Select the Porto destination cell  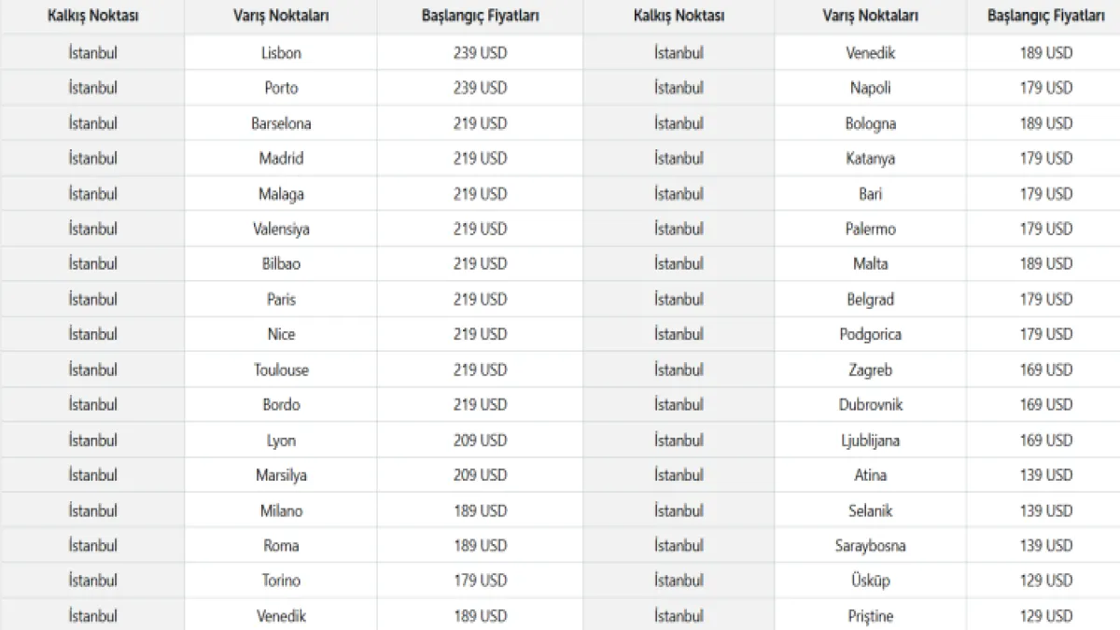[281, 88]
